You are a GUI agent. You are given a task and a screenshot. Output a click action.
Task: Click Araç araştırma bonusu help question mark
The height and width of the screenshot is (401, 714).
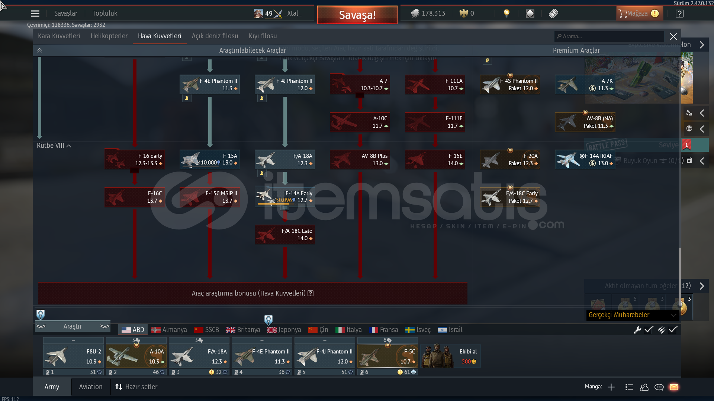click(311, 293)
